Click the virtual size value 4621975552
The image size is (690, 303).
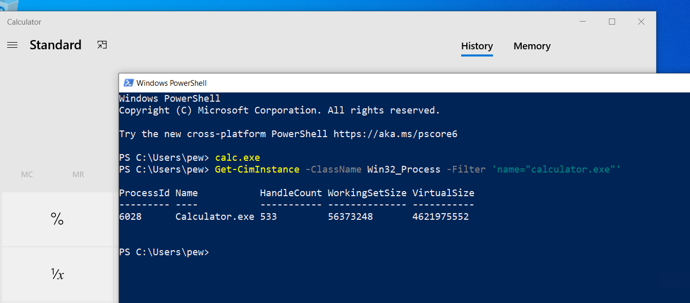click(x=441, y=217)
